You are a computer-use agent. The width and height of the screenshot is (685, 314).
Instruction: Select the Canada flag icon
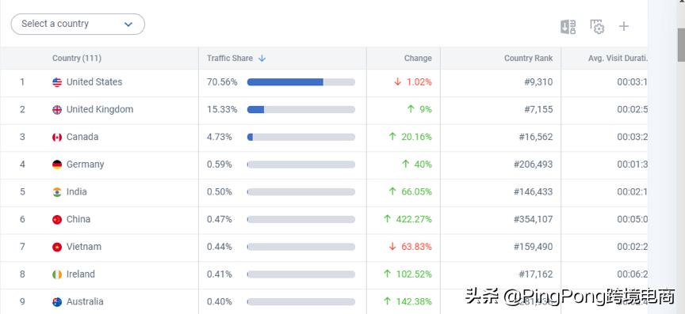(57, 137)
